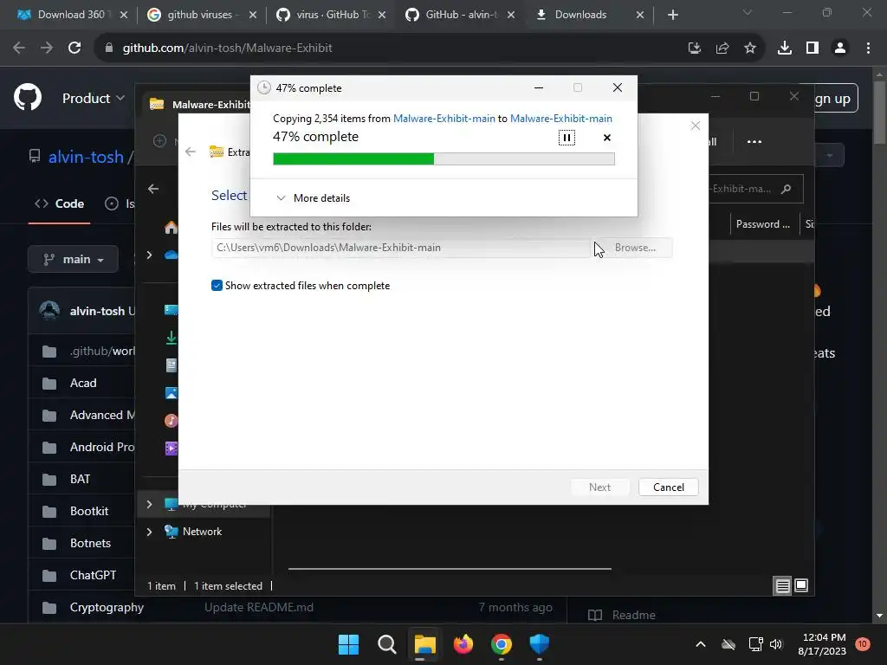Click the Browse... button

[x=635, y=248]
